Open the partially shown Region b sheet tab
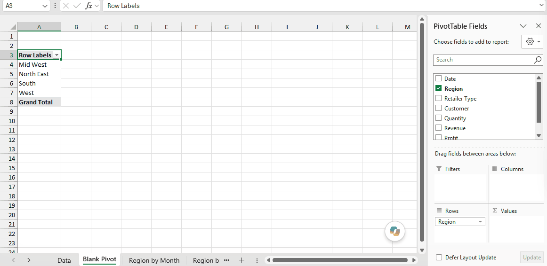 coord(206,260)
